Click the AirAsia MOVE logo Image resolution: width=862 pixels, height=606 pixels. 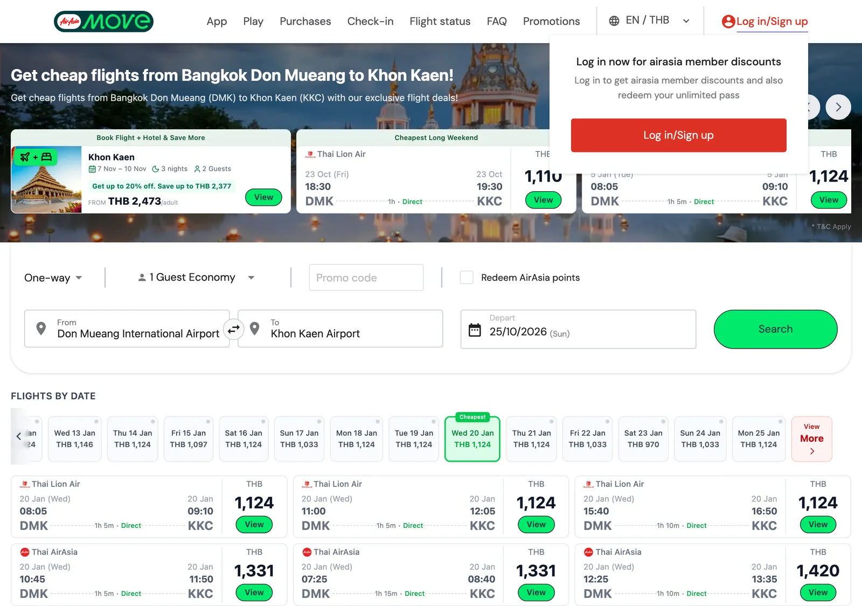(103, 22)
